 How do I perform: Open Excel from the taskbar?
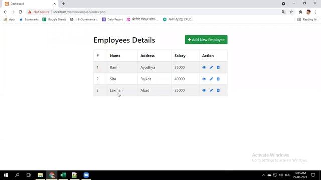[63, 175]
